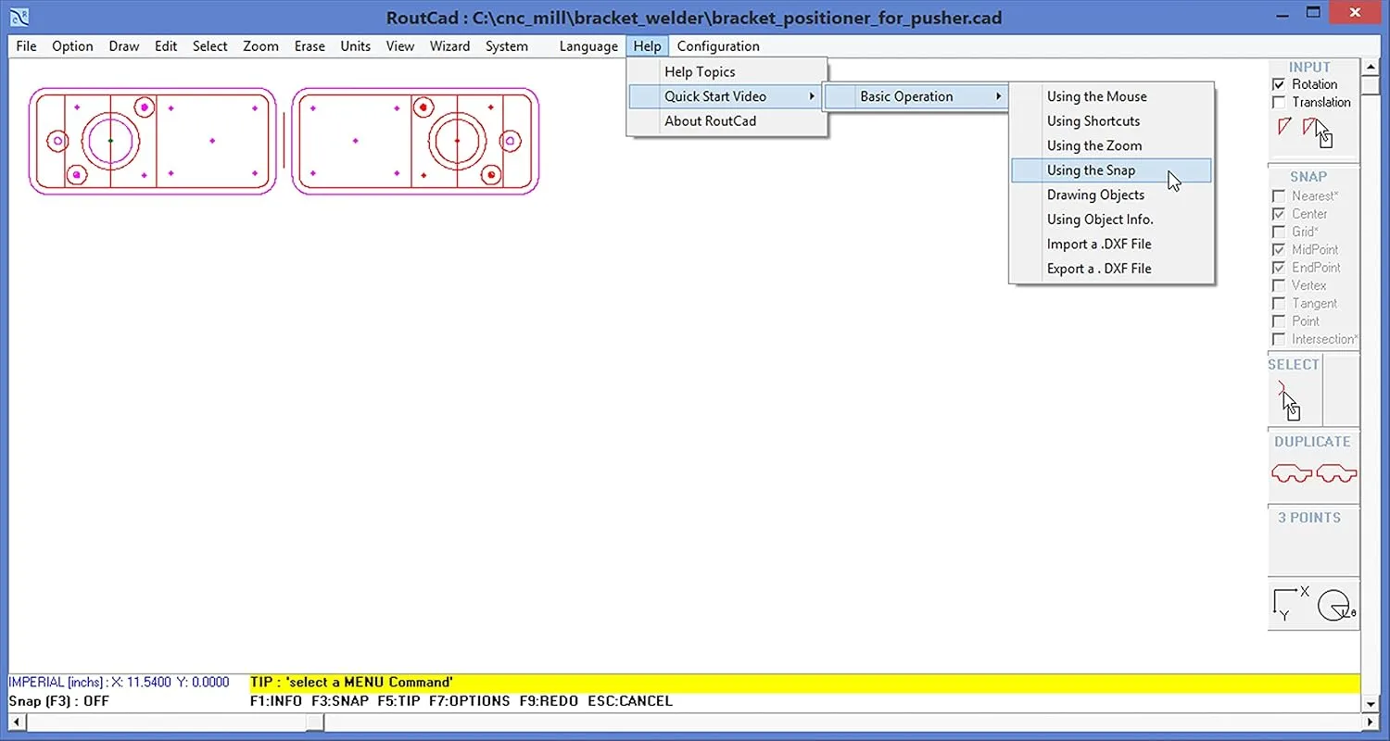This screenshot has height=741, width=1390.
Task: Click the second Duplicate shape icon
Action: point(1337,472)
